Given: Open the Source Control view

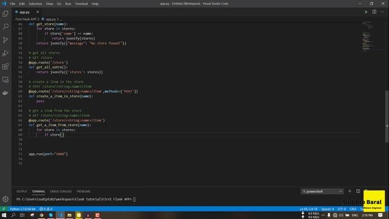Looking at the screenshot, I should (5, 40).
